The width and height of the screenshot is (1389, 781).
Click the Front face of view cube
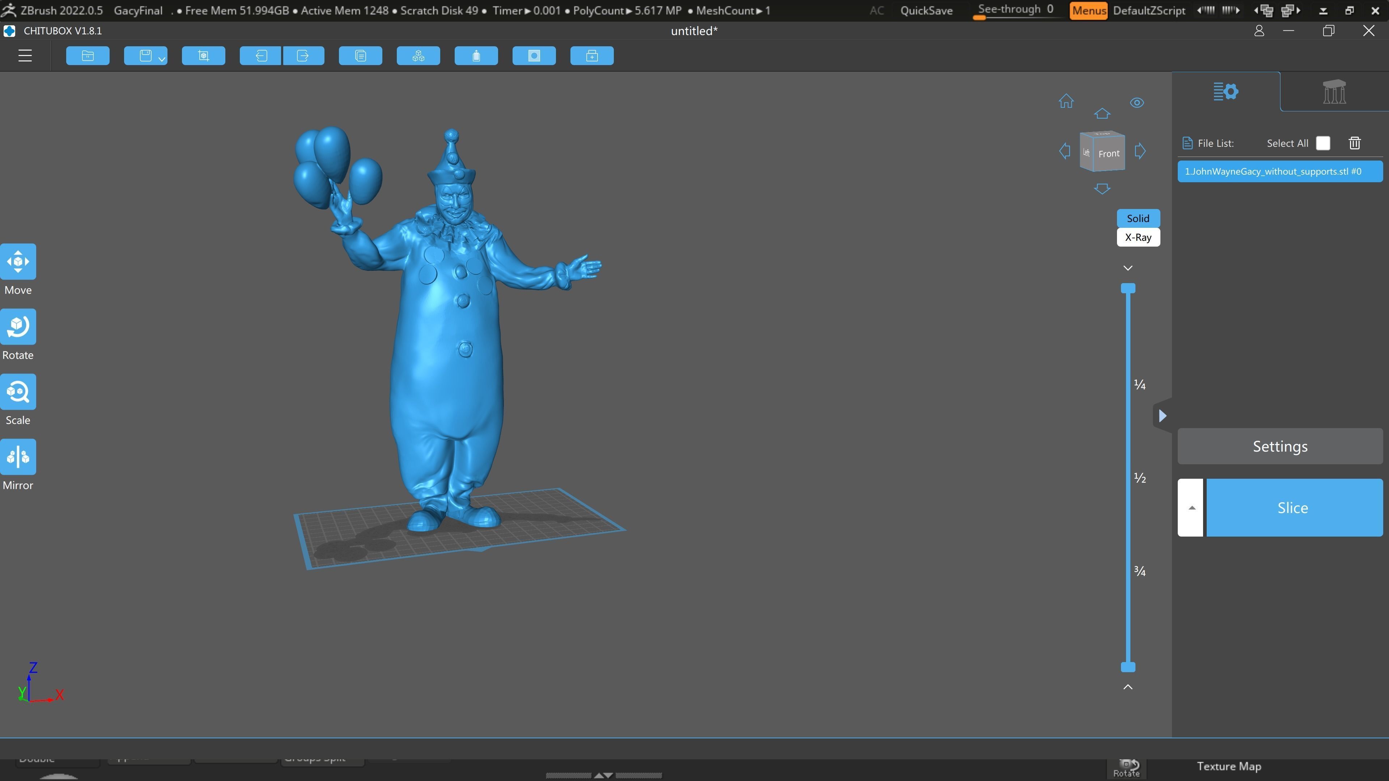pos(1109,154)
